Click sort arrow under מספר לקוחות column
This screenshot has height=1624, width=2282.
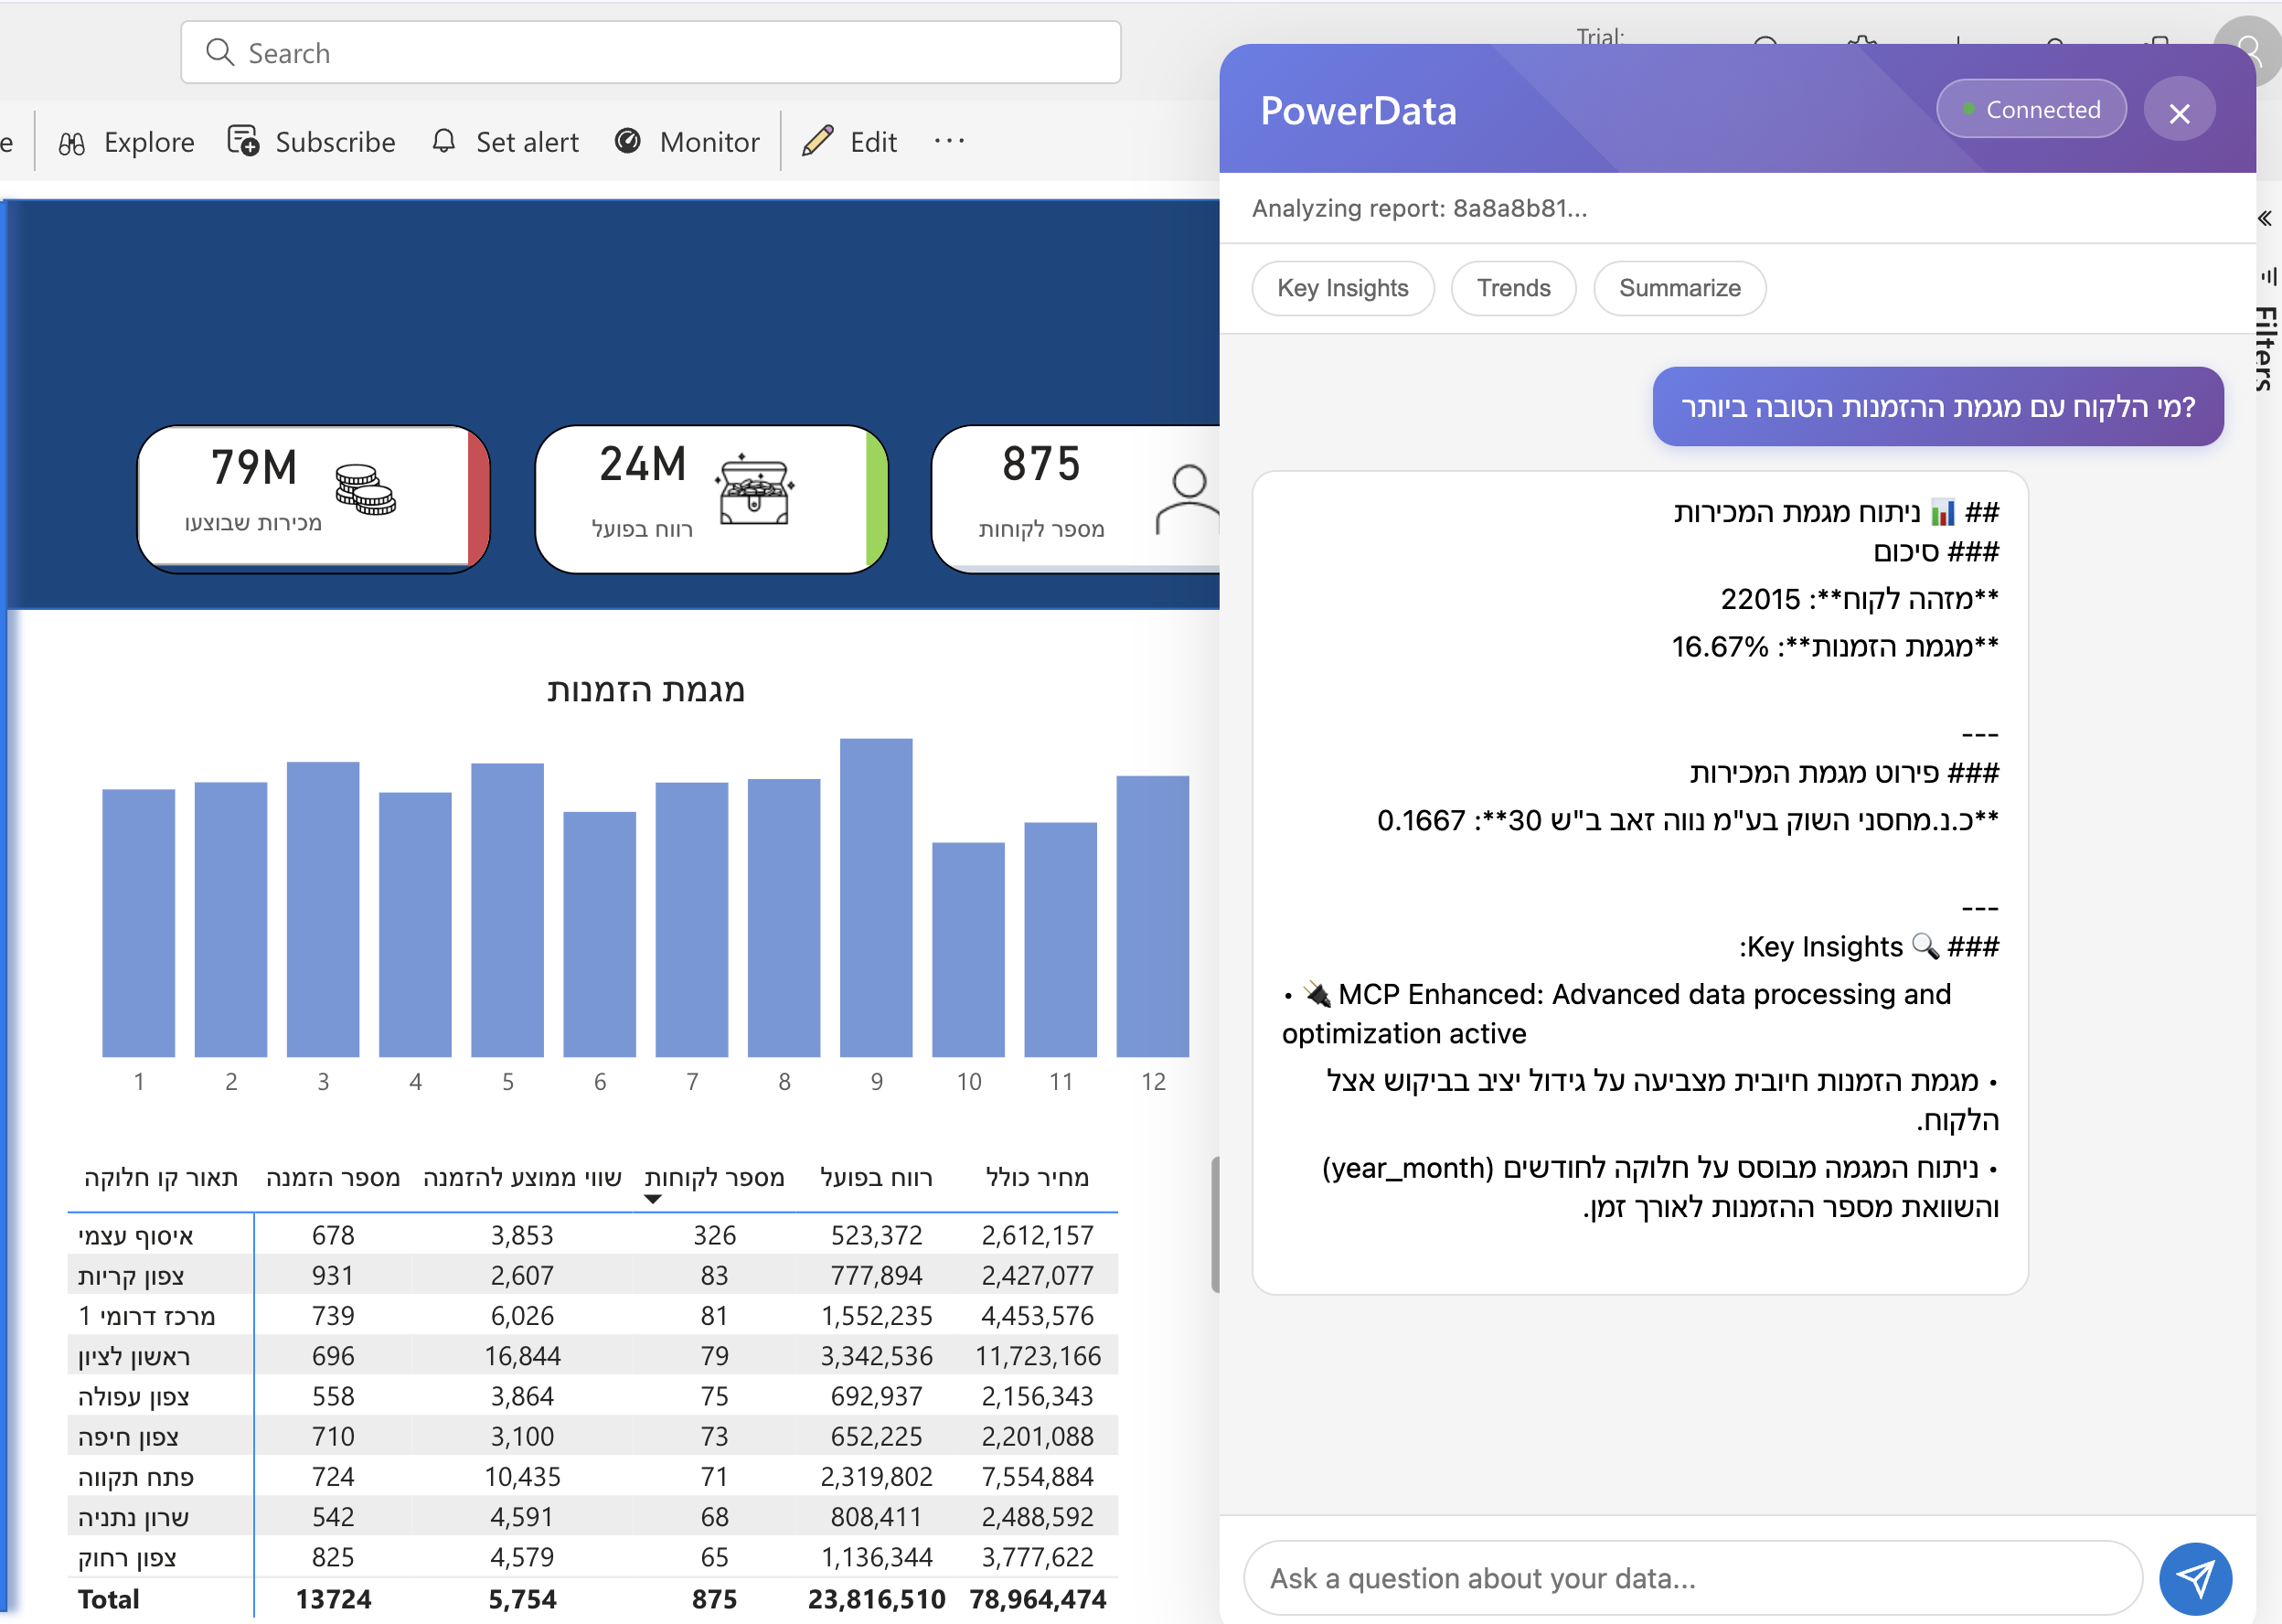(x=653, y=1199)
